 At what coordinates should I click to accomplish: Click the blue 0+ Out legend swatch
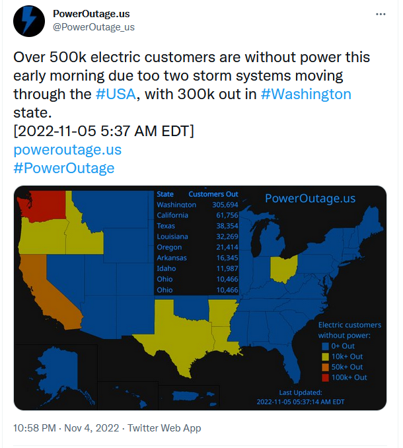click(x=325, y=346)
